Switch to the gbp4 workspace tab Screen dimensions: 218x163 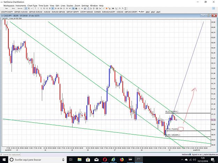coord(158,12)
